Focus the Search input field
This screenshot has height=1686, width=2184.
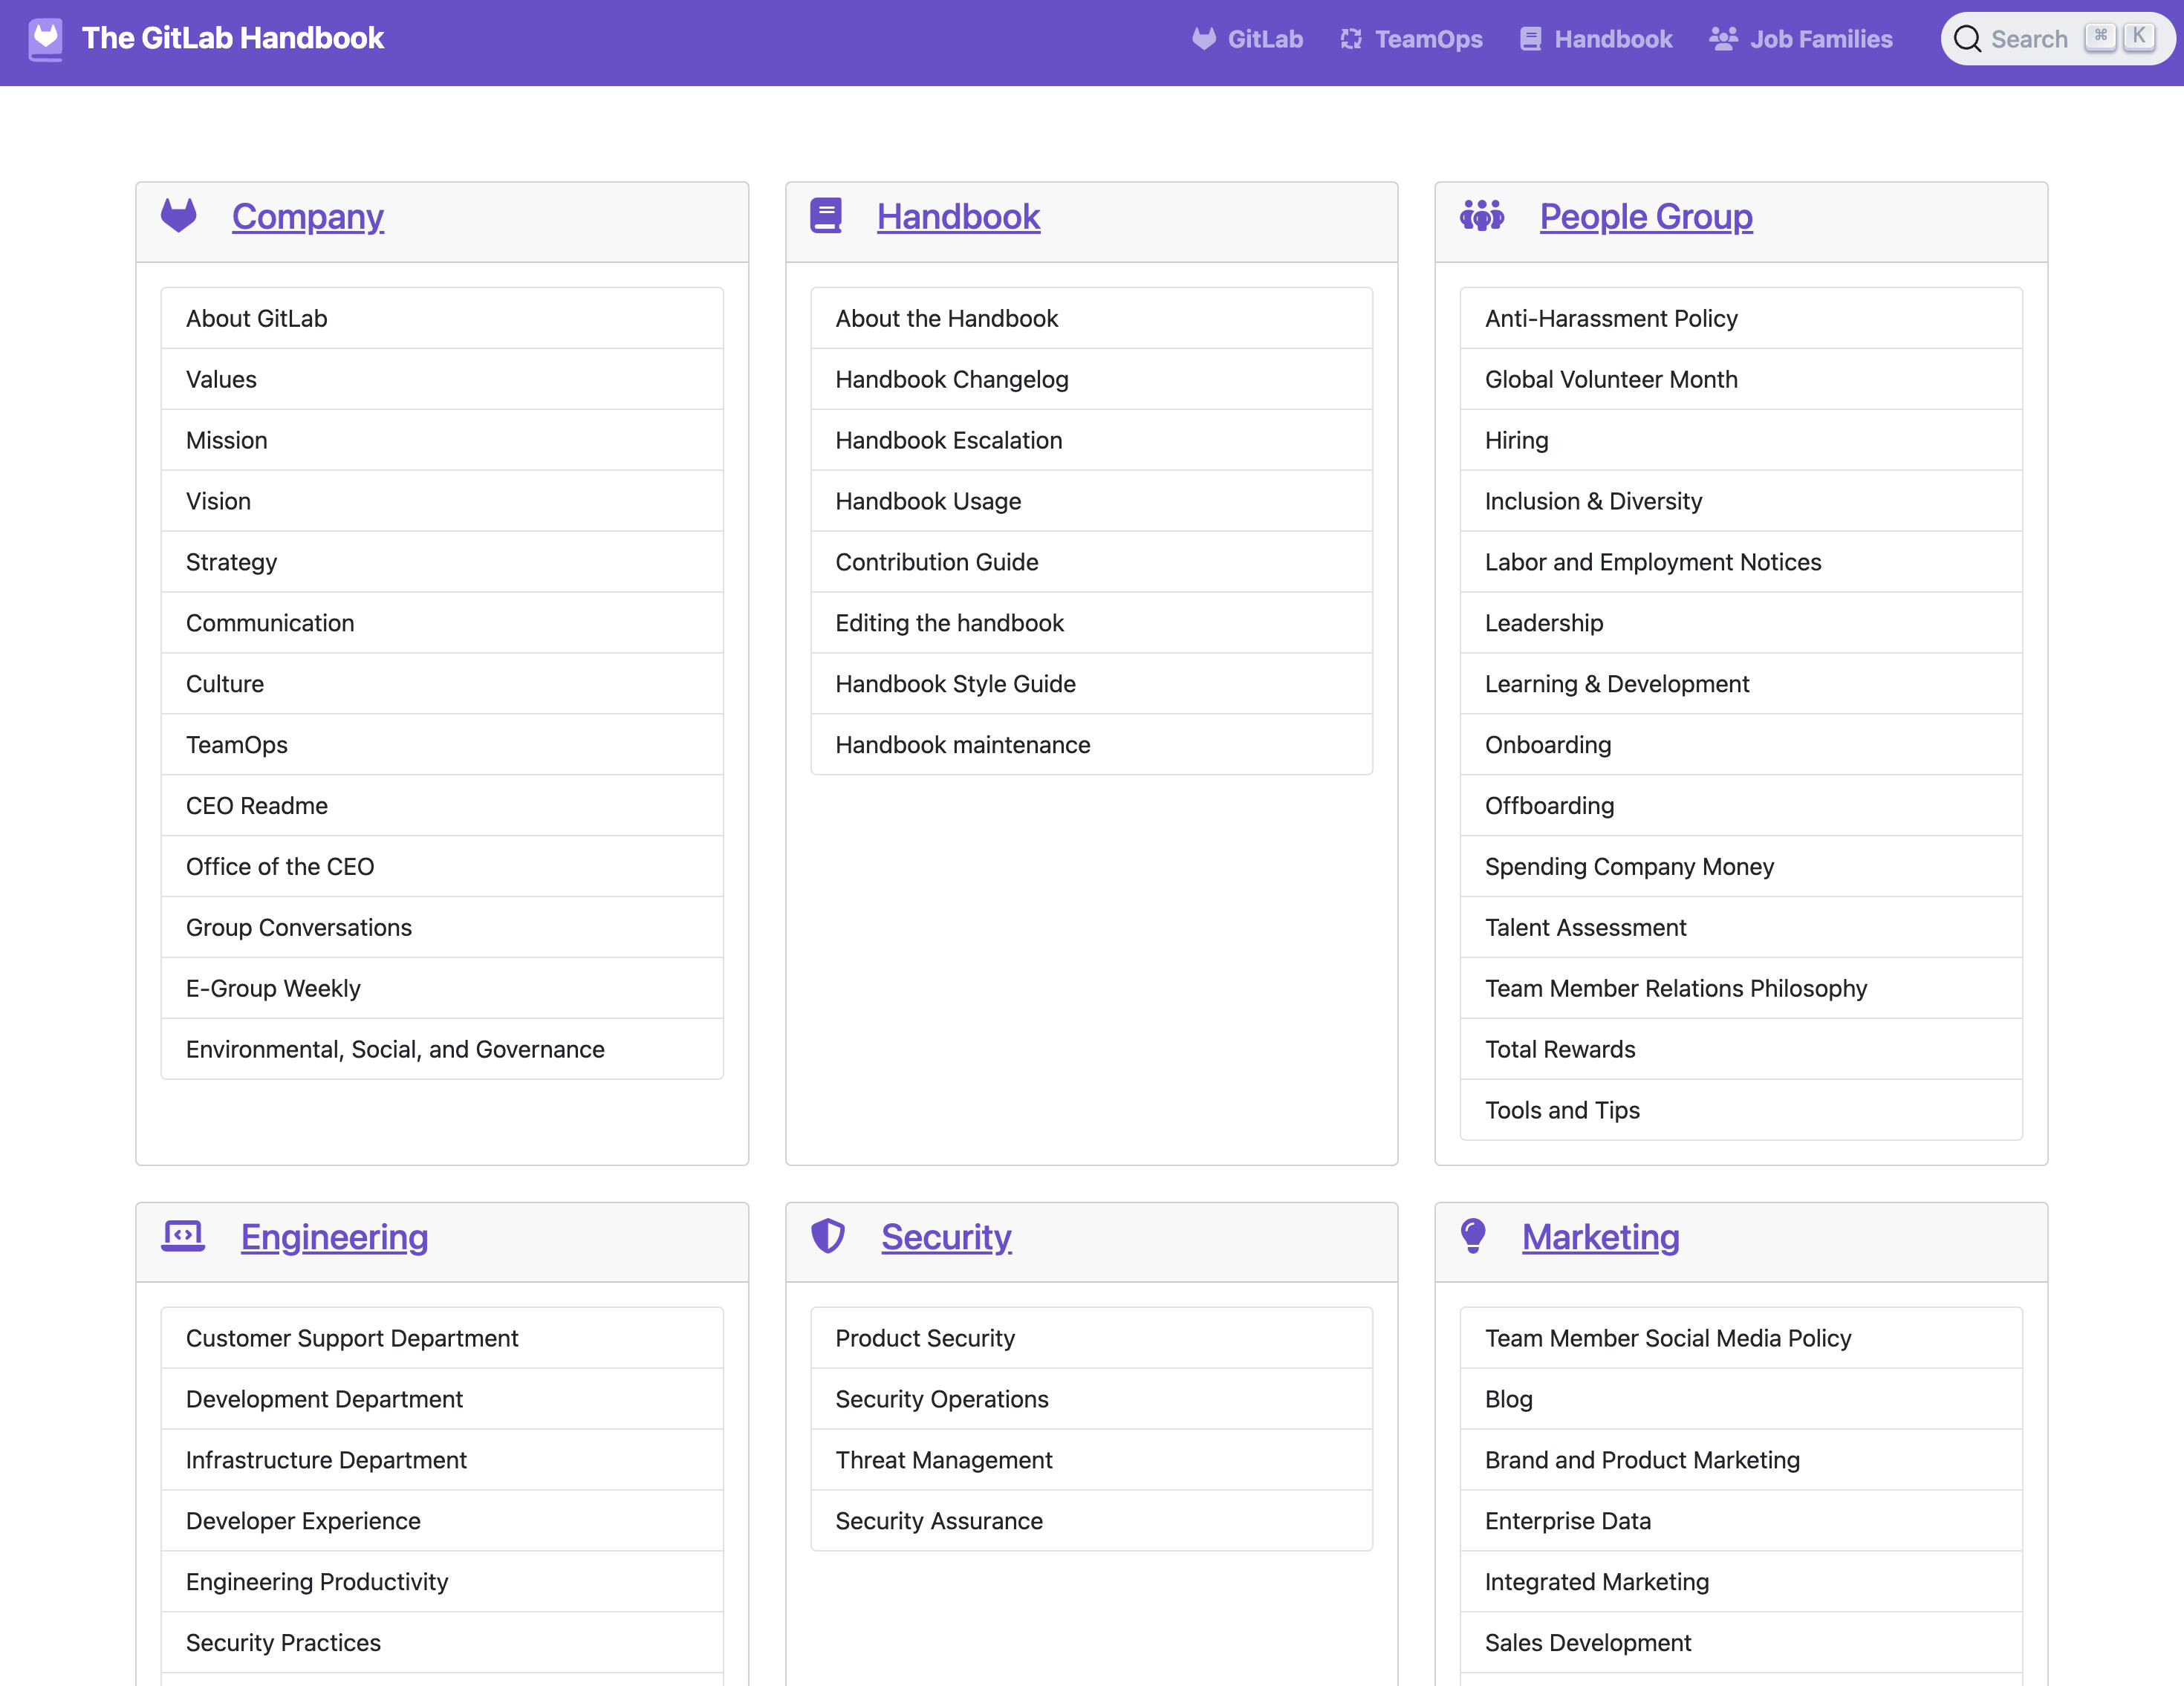(x=2057, y=39)
